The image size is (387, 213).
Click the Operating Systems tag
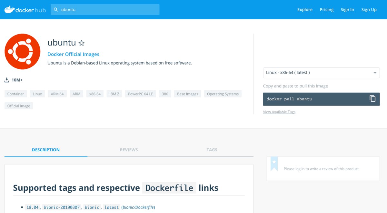click(x=223, y=94)
